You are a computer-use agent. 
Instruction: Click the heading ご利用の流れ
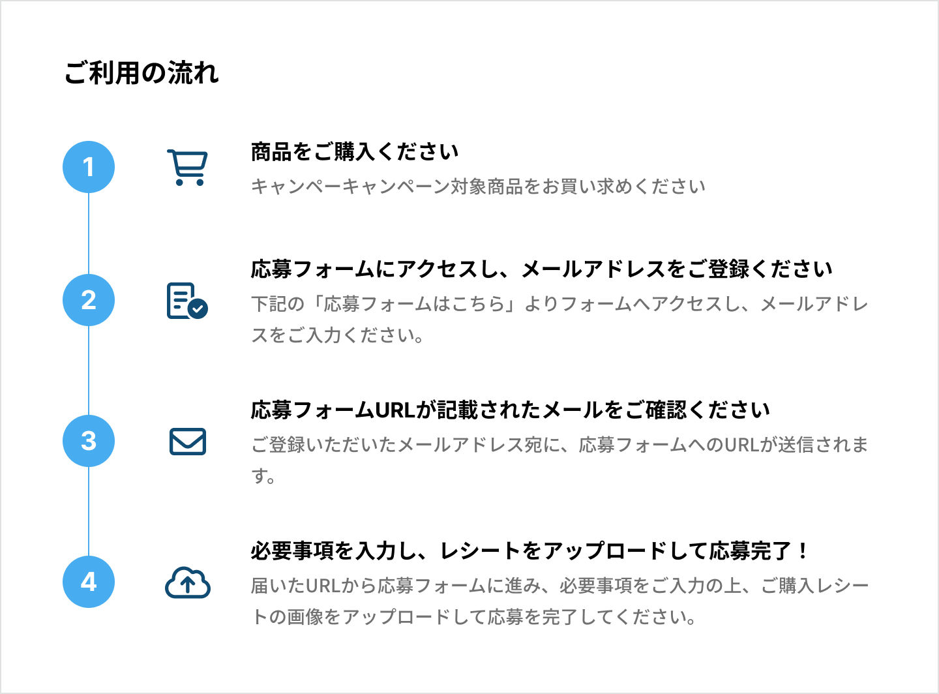(142, 72)
